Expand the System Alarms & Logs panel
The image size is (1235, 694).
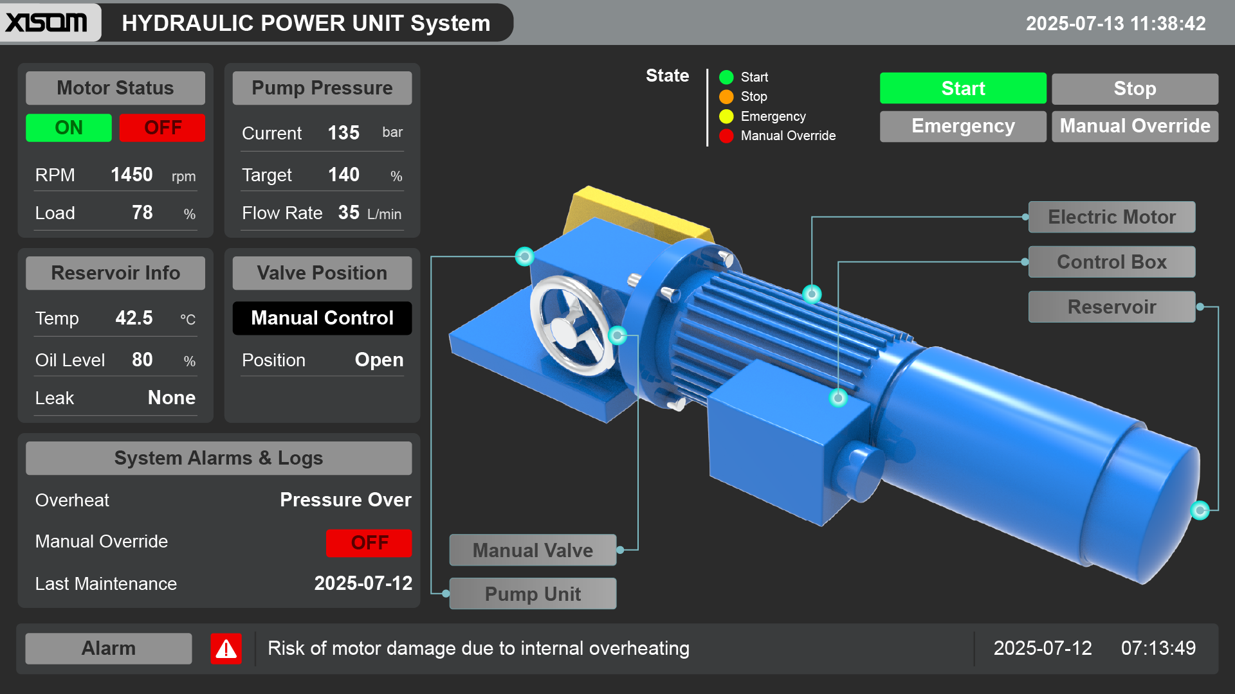218,458
